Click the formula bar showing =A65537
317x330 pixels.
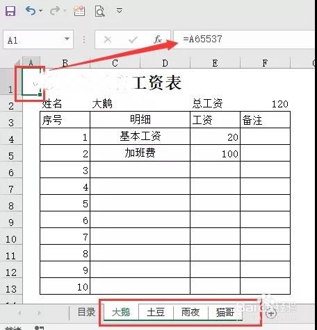tap(245, 40)
